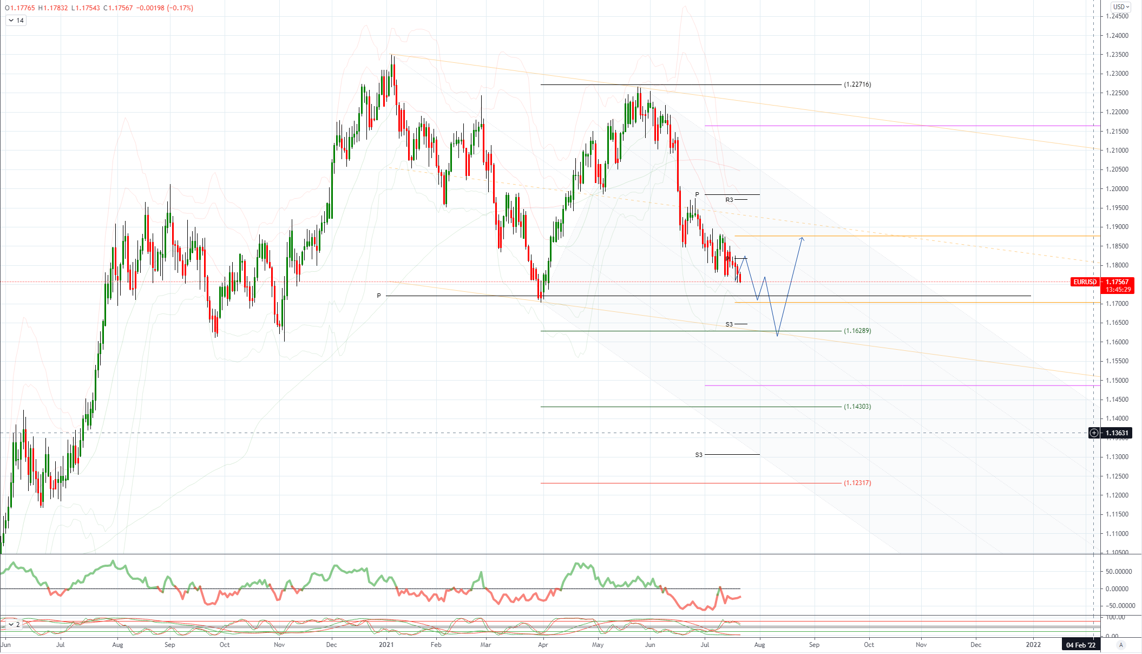This screenshot has height=654, width=1142.
Task: Select the green (1.14303) level label
Action: pyautogui.click(x=857, y=407)
